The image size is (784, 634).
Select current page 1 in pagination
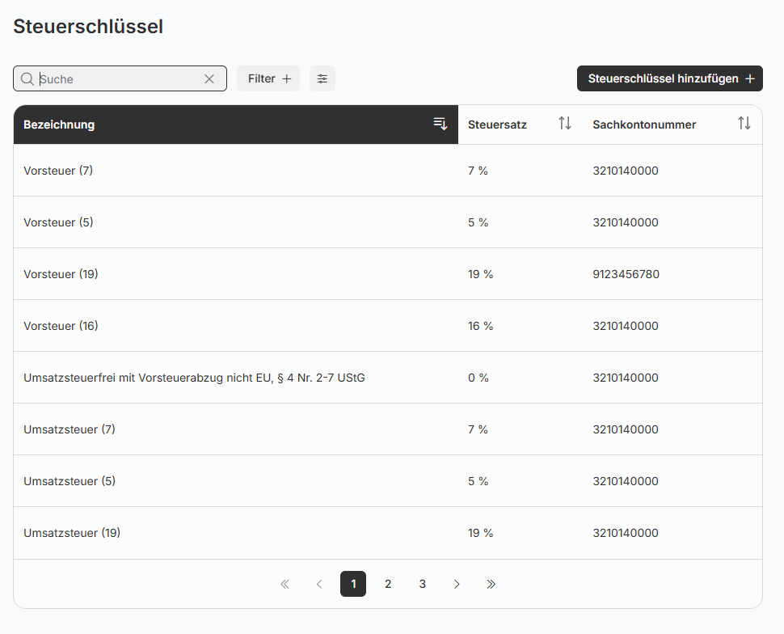[x=353, y=584]
